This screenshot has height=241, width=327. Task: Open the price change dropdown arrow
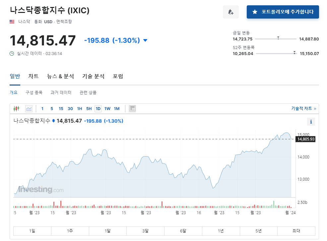pyautogui.click(x=145, y=40)
